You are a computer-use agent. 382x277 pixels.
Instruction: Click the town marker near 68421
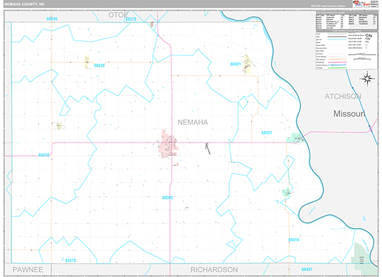248,64
